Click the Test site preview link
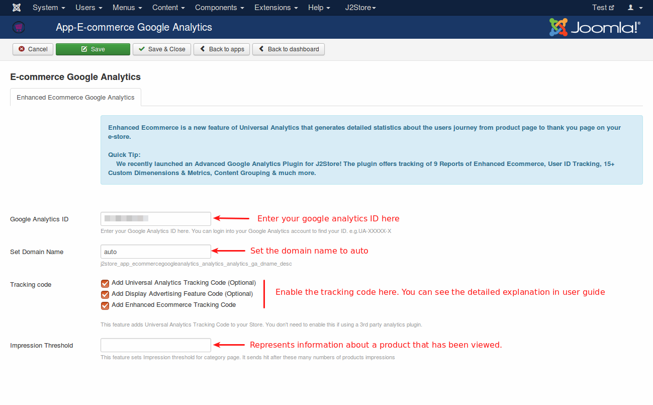The height and width of the screenshot is (405, 653). [603, 8]
